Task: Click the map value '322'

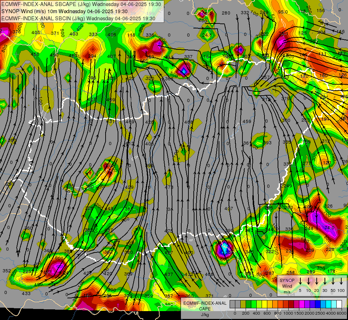Action: (x=270, y=252)
